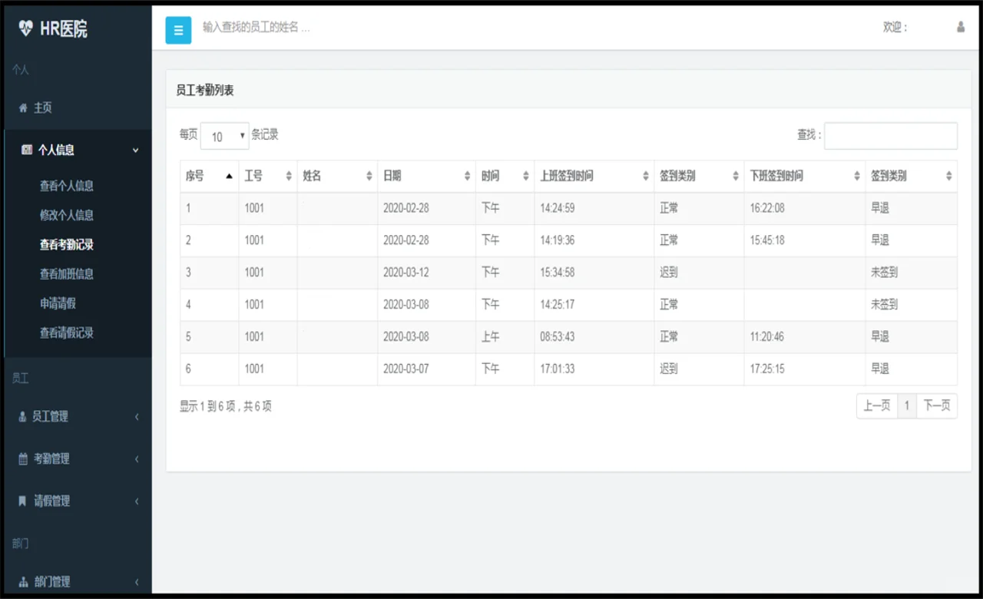983x599 pixels.
Task: Click the 序号 sort arrow indicator
Action: (x=229, y=175)
